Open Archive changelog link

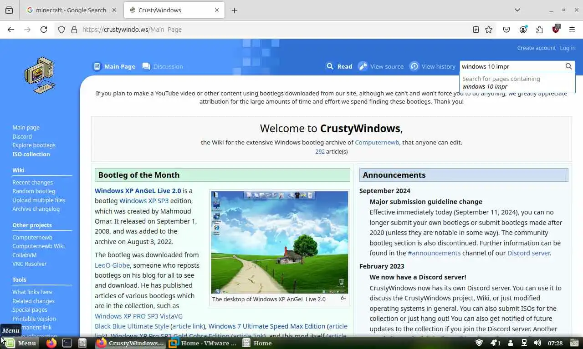click(36, 209)
